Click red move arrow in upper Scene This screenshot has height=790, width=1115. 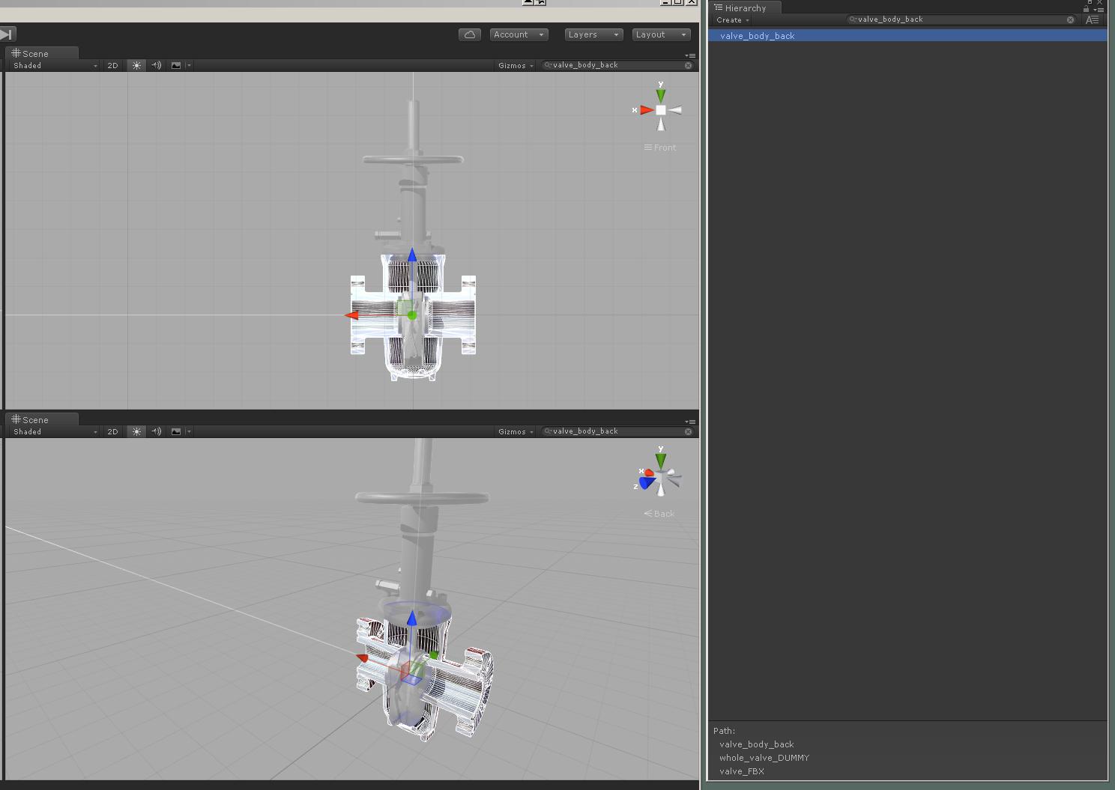click(x=351, y=315)
